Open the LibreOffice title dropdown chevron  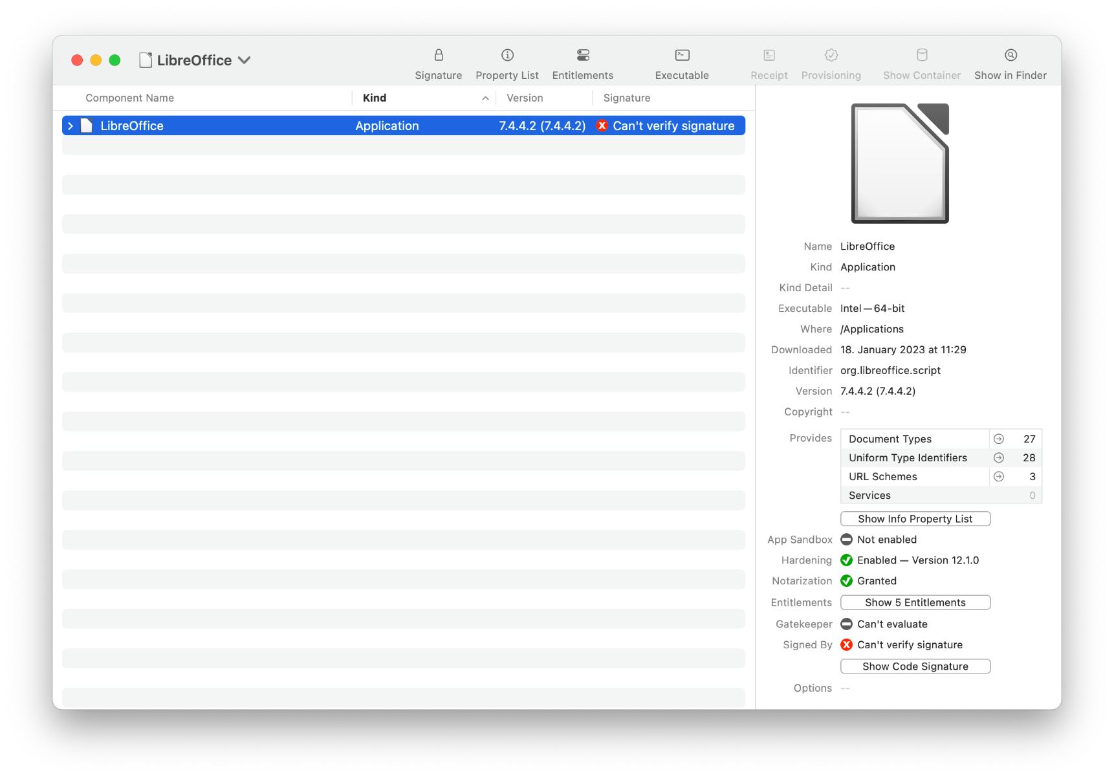coord(245,60)
